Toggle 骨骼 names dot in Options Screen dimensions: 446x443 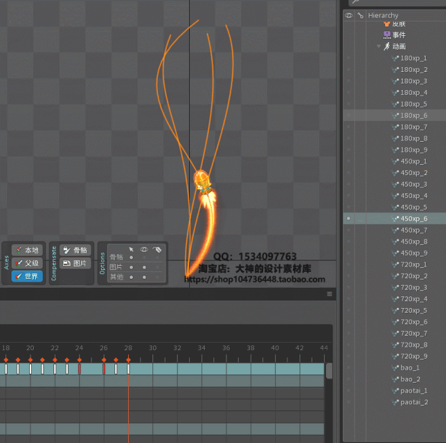point(157,257)
